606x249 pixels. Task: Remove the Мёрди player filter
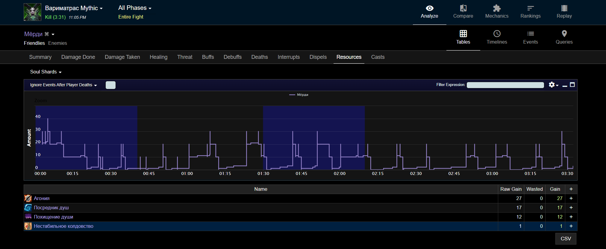pos(47,34)
